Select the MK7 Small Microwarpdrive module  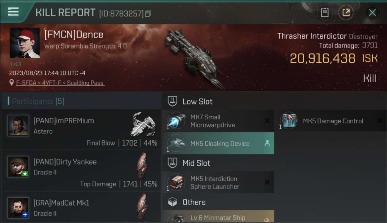pyautogui.click(x=218, y=121)
